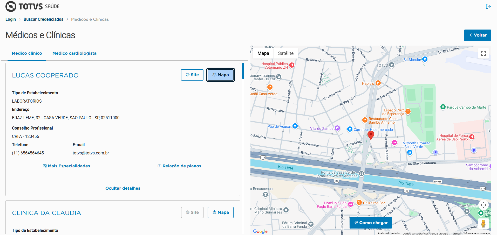Click the pink lodging marker near Rua Anita Malfatti
Screen dimensions: 497x235
[394, 142]
